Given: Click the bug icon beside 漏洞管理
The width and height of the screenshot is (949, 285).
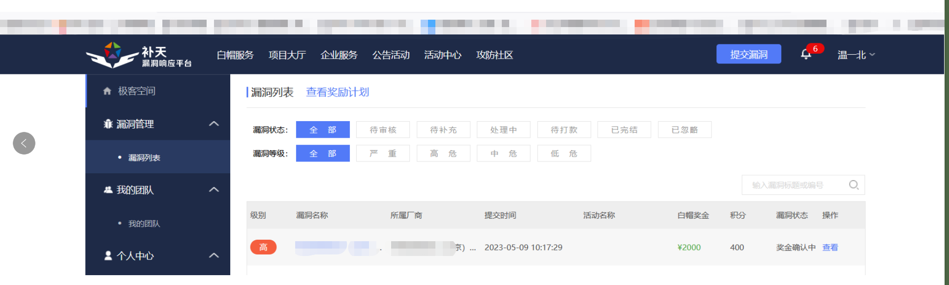Looking at the screenshot, I should click(108, 124).
